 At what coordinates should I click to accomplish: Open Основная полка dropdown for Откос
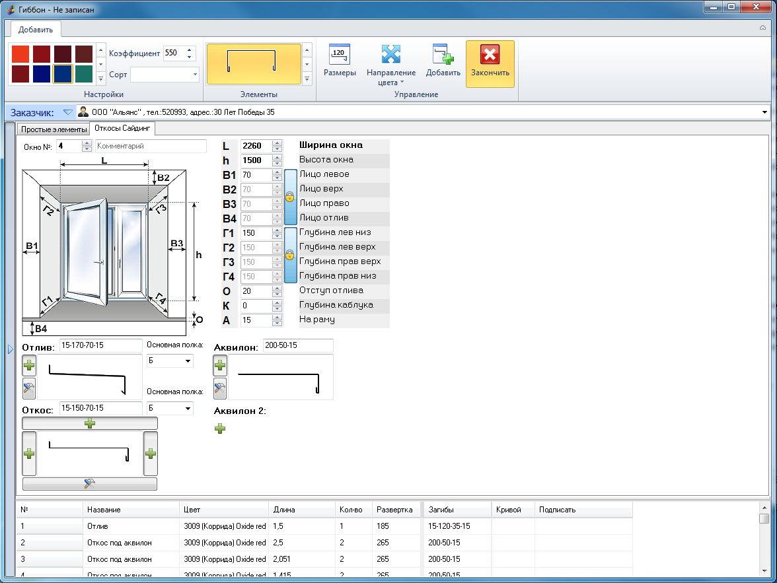[x=188, y=409]
